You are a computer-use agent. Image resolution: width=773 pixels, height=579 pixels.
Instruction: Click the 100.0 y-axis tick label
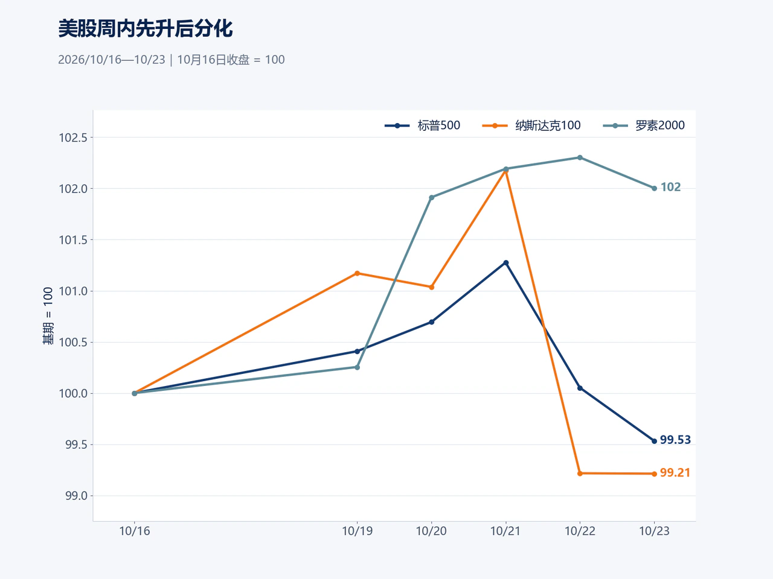point(73,393)
